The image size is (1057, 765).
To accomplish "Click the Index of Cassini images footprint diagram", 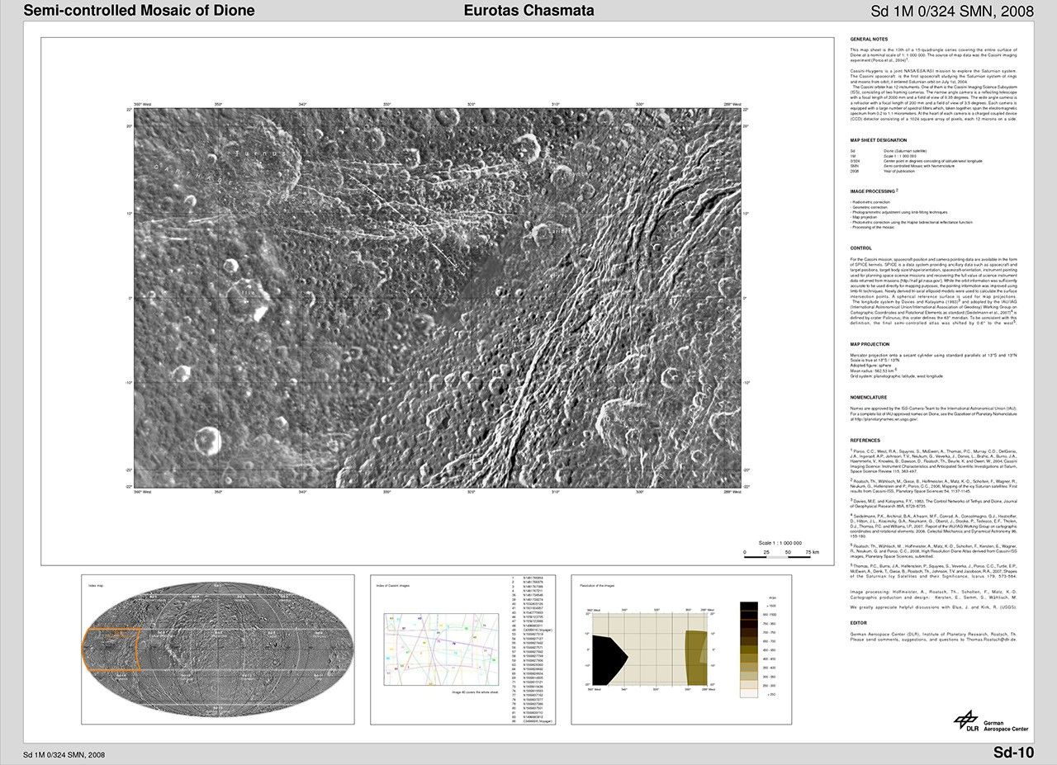I will click(440, 649).
